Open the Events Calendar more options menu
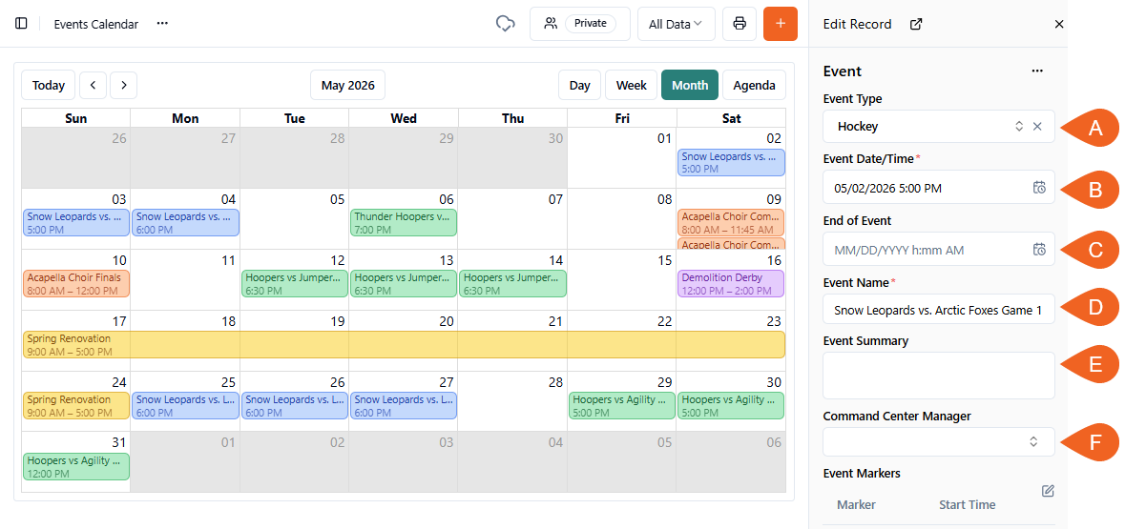1146x529 pixels. [x=162, y=24]
